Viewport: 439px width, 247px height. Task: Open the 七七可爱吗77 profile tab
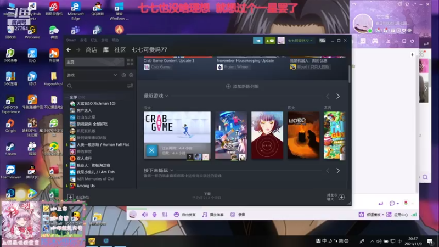pos(149,50)
